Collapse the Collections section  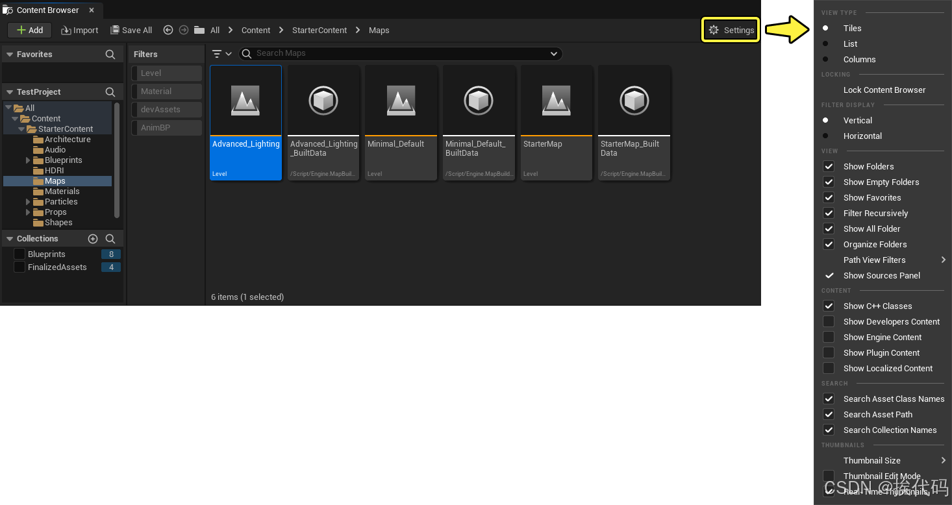tap(10, 239)
